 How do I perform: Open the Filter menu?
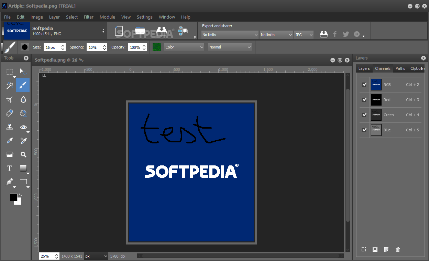click(x=89, y=17)
